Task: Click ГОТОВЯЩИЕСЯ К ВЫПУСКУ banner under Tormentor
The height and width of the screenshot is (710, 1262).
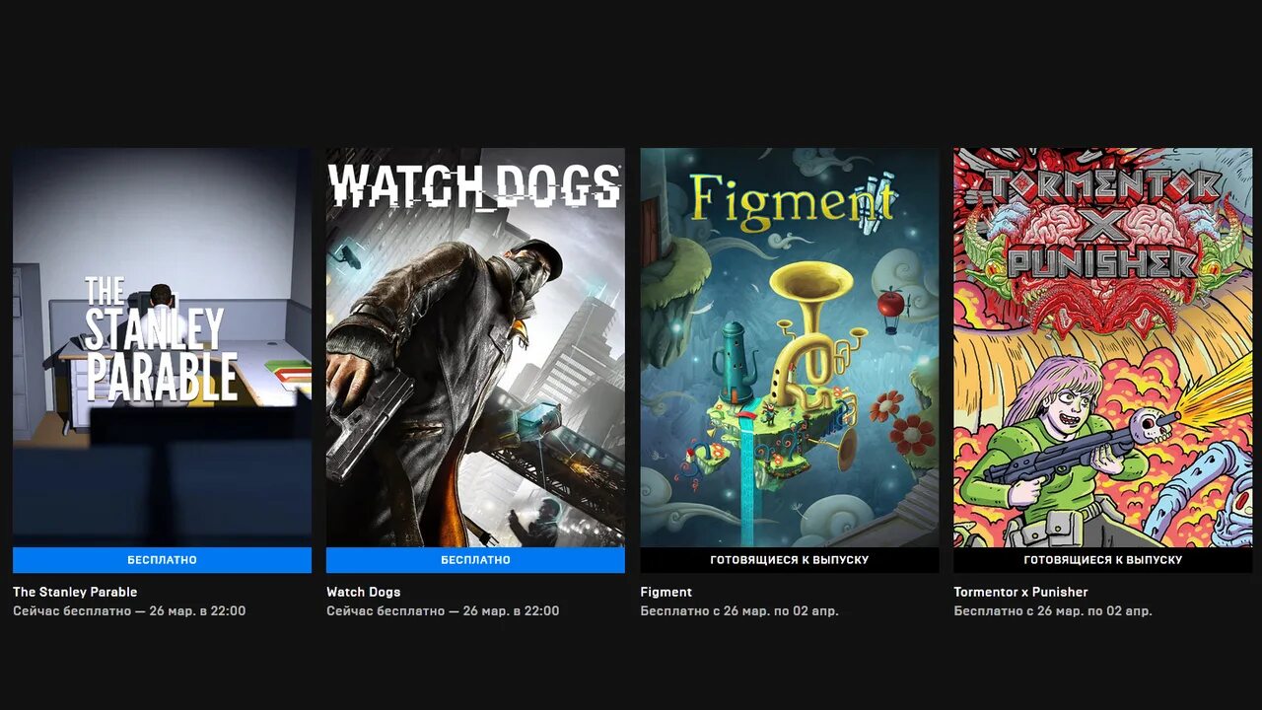Action: [x=1102, y=560]
